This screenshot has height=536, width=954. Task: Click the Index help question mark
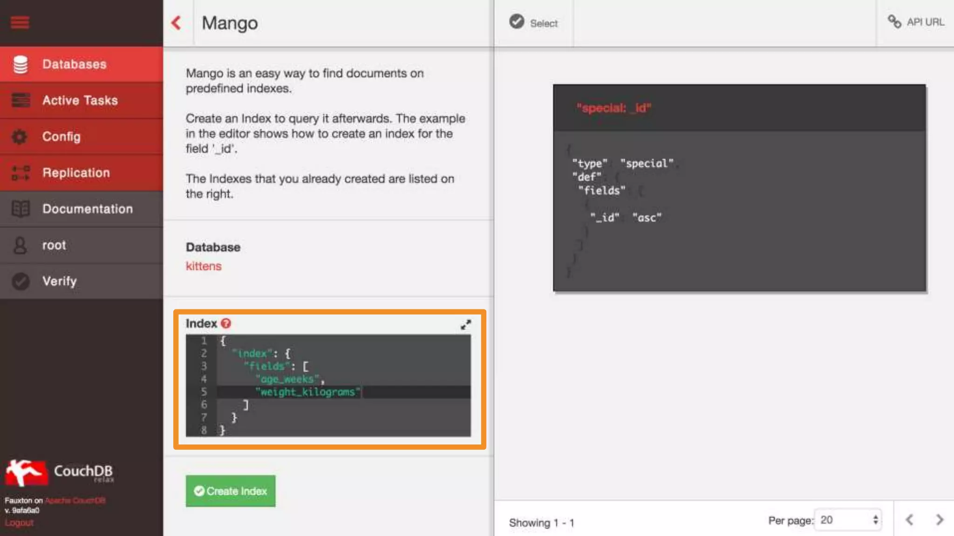point(226,323)
